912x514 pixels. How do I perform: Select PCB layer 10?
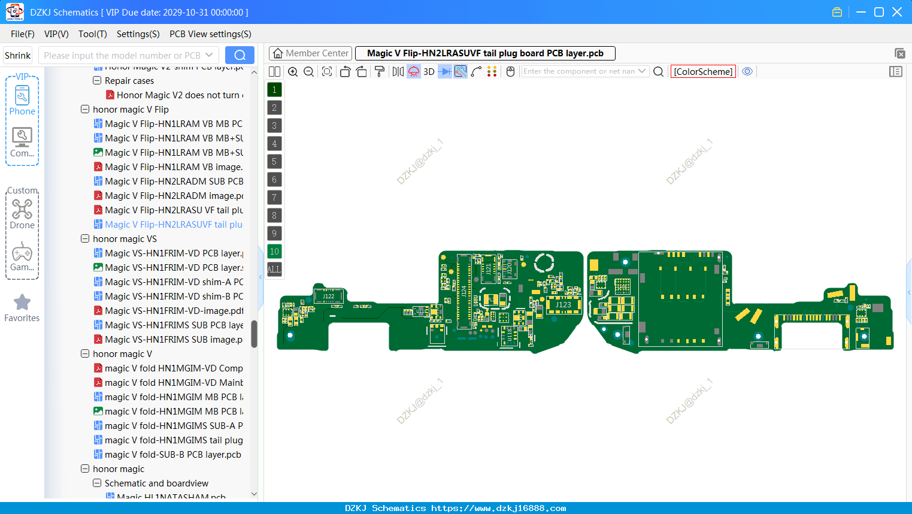click(x=274, y=252)
